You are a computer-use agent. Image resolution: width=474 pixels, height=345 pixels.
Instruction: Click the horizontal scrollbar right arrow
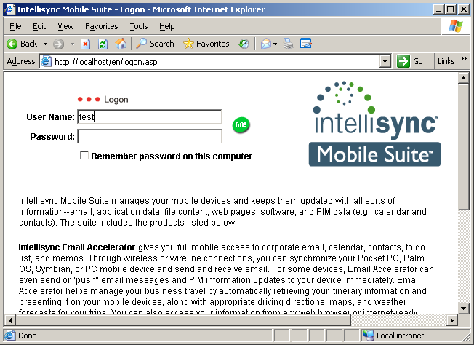452,320
